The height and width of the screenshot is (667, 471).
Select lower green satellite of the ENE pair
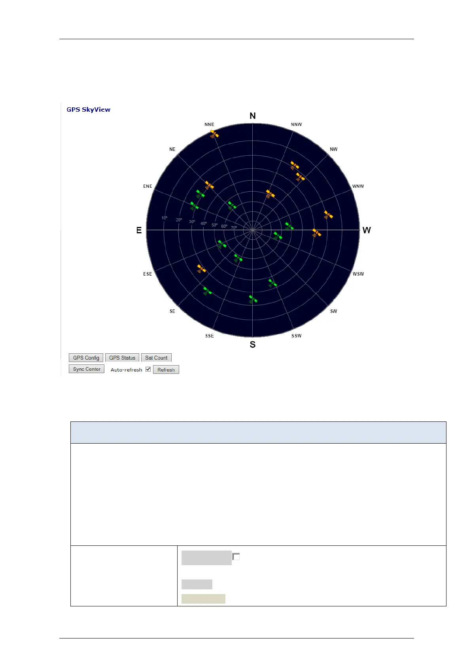(x=194, y=206)
